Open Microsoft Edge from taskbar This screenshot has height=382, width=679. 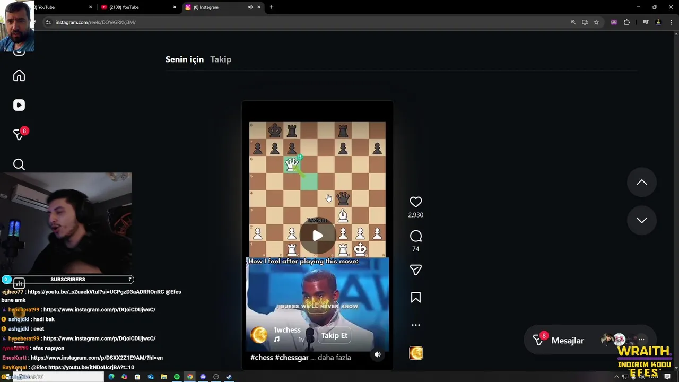pos(111,377)
